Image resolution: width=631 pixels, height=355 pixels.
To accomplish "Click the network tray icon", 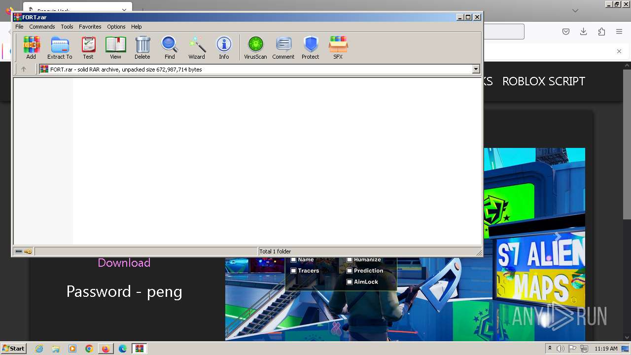I will pyautogui.click(x=584, y=349).
